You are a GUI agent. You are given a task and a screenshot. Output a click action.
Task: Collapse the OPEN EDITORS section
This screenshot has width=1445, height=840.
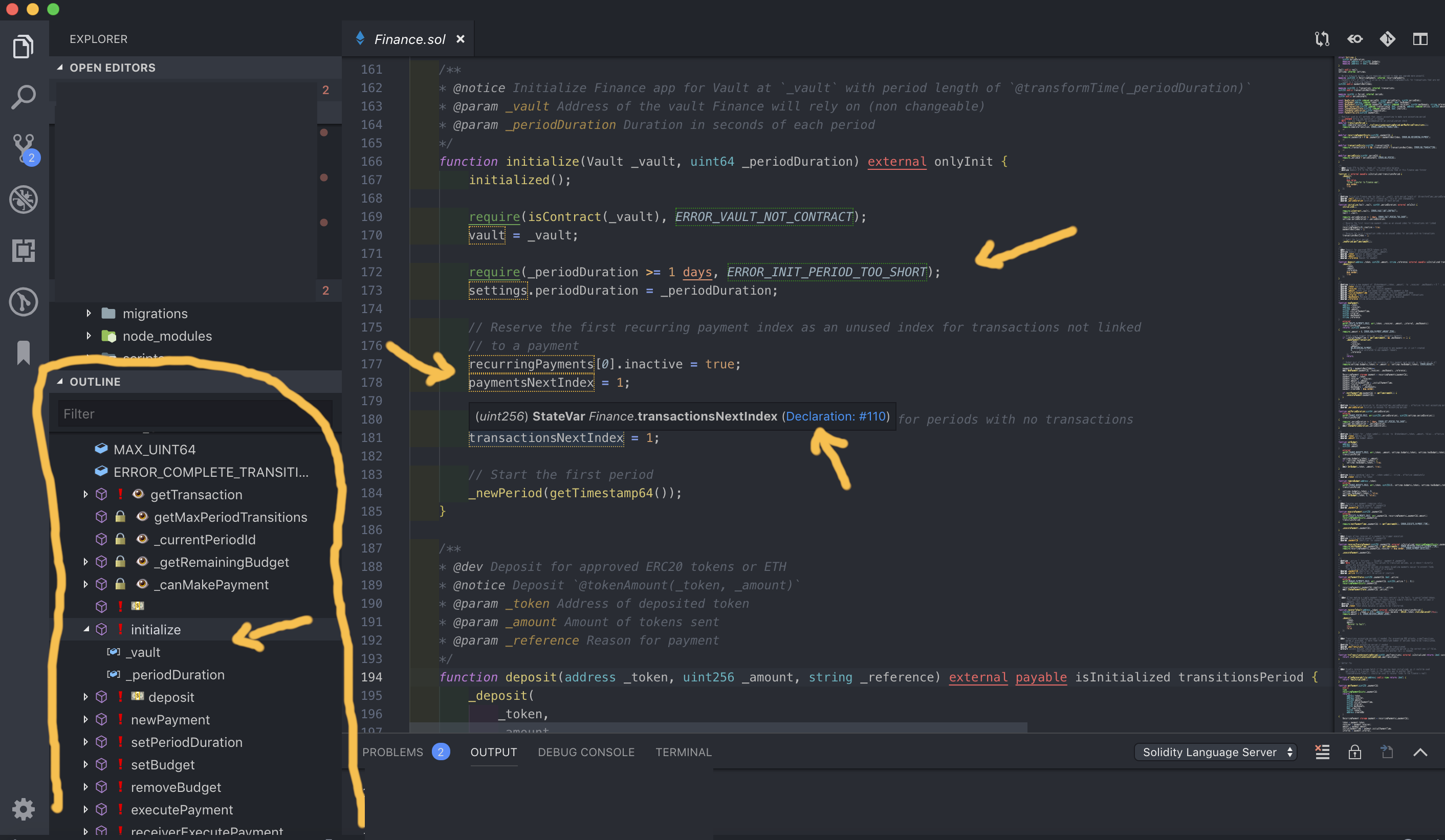tap(59, 68)
